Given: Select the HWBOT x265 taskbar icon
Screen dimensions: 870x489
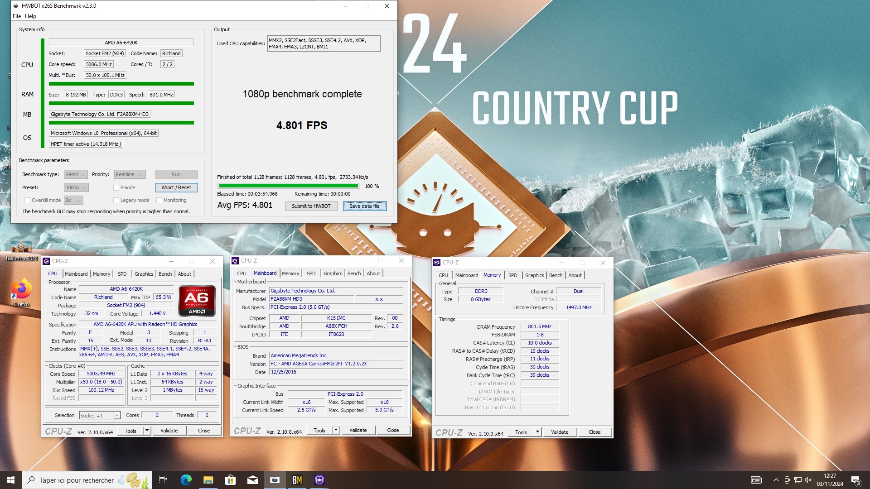Looking at the screenshot, I should [275, 480].
